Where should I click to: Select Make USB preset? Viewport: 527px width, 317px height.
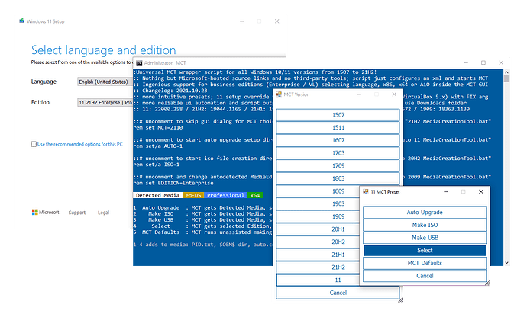point(425,238)
